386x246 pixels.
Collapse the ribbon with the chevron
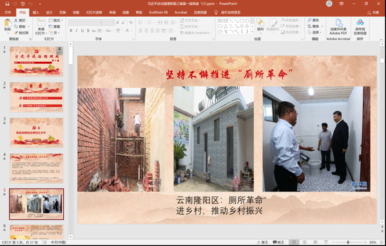point(381,39)
